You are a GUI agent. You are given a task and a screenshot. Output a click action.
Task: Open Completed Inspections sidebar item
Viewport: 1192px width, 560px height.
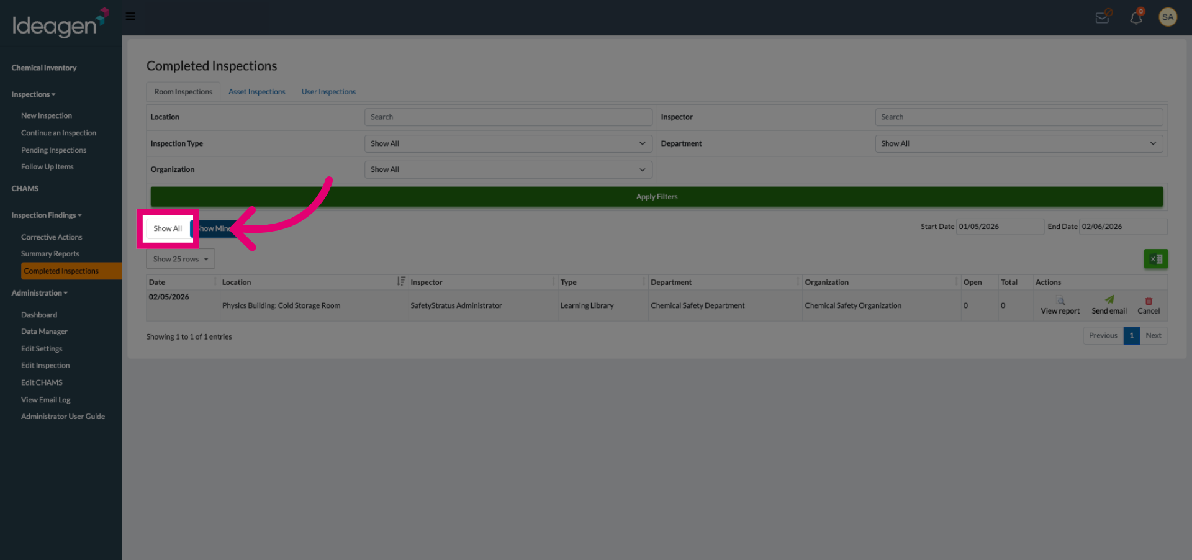(71, 271)
